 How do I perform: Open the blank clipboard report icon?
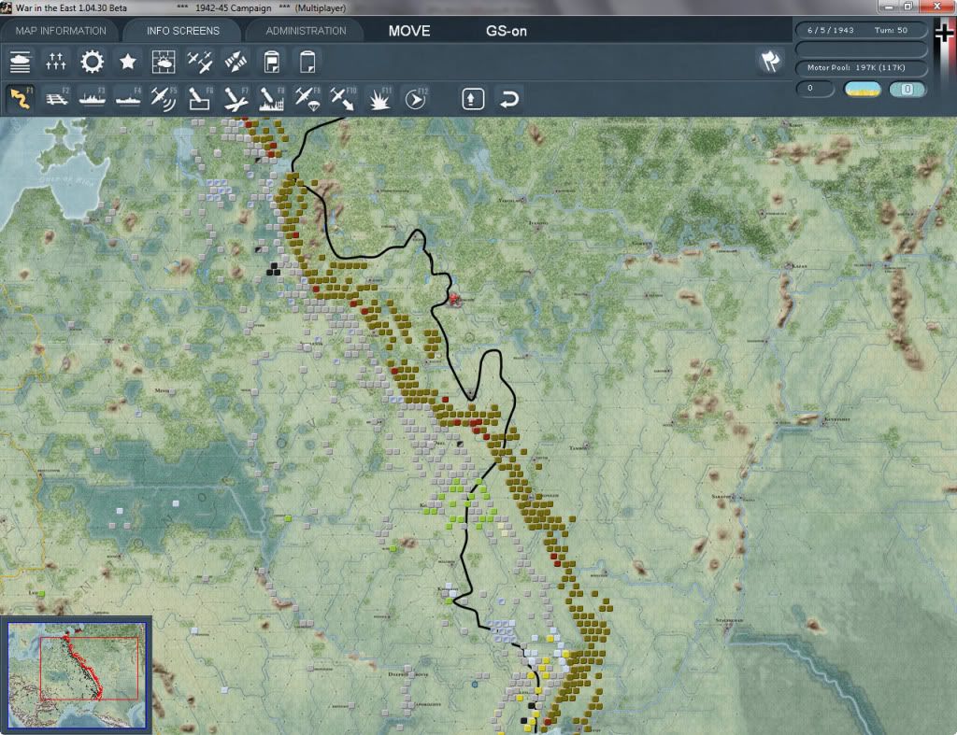click(x=307, y=62)
